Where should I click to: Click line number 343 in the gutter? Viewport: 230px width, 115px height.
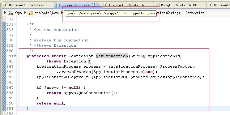[10, 66]
